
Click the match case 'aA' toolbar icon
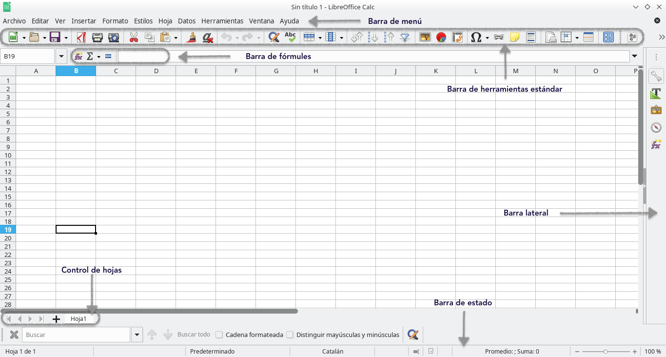click(632, 37)
